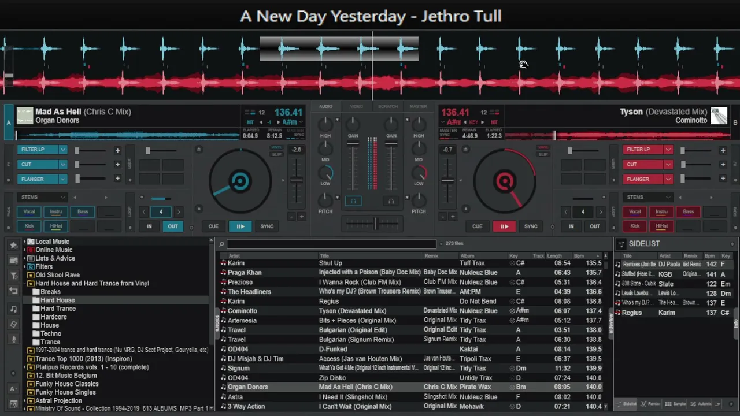Image resolution: width=740 pixels, height=416 pixels.
Task: Collapse the Hard House and Hard Trance from Vinyl folder
Action: point(25,283)
